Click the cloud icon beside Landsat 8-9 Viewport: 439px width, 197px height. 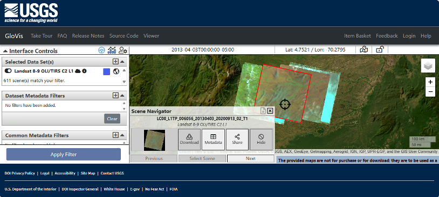click(x=78, y=71)
